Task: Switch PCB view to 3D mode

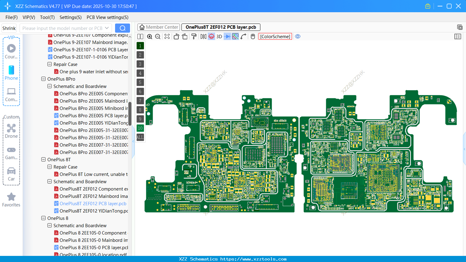Action: (219, 36)
